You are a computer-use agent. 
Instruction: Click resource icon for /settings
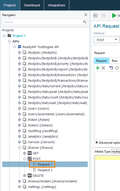click(x=25, y=187)
